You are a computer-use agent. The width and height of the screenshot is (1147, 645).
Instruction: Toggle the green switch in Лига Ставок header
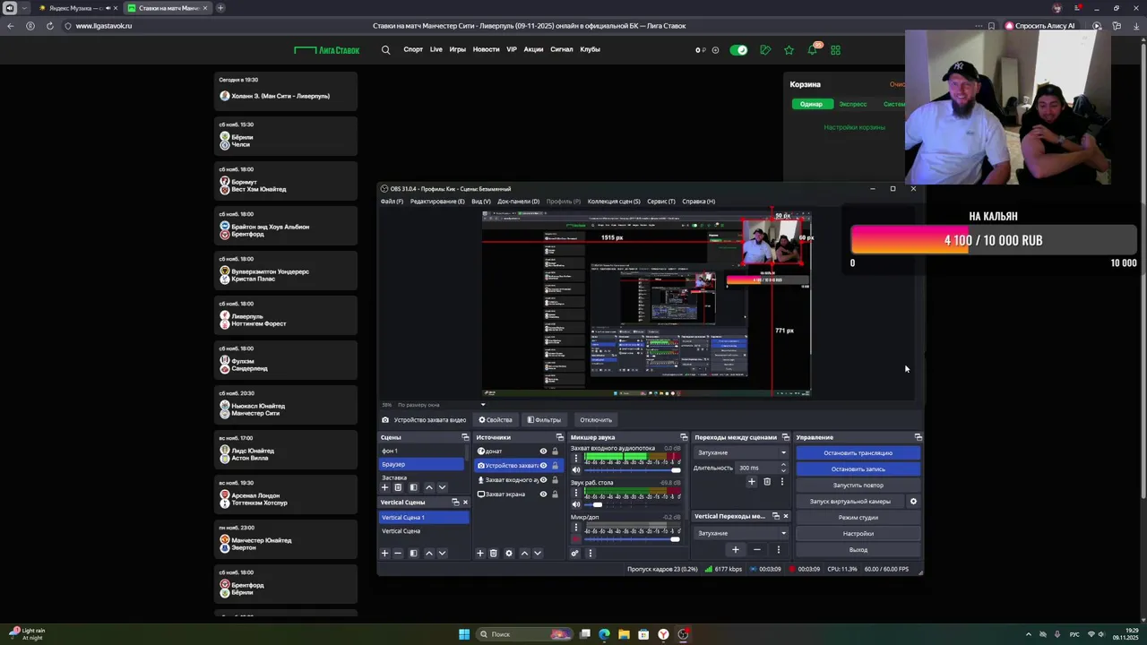click(738, 50)
